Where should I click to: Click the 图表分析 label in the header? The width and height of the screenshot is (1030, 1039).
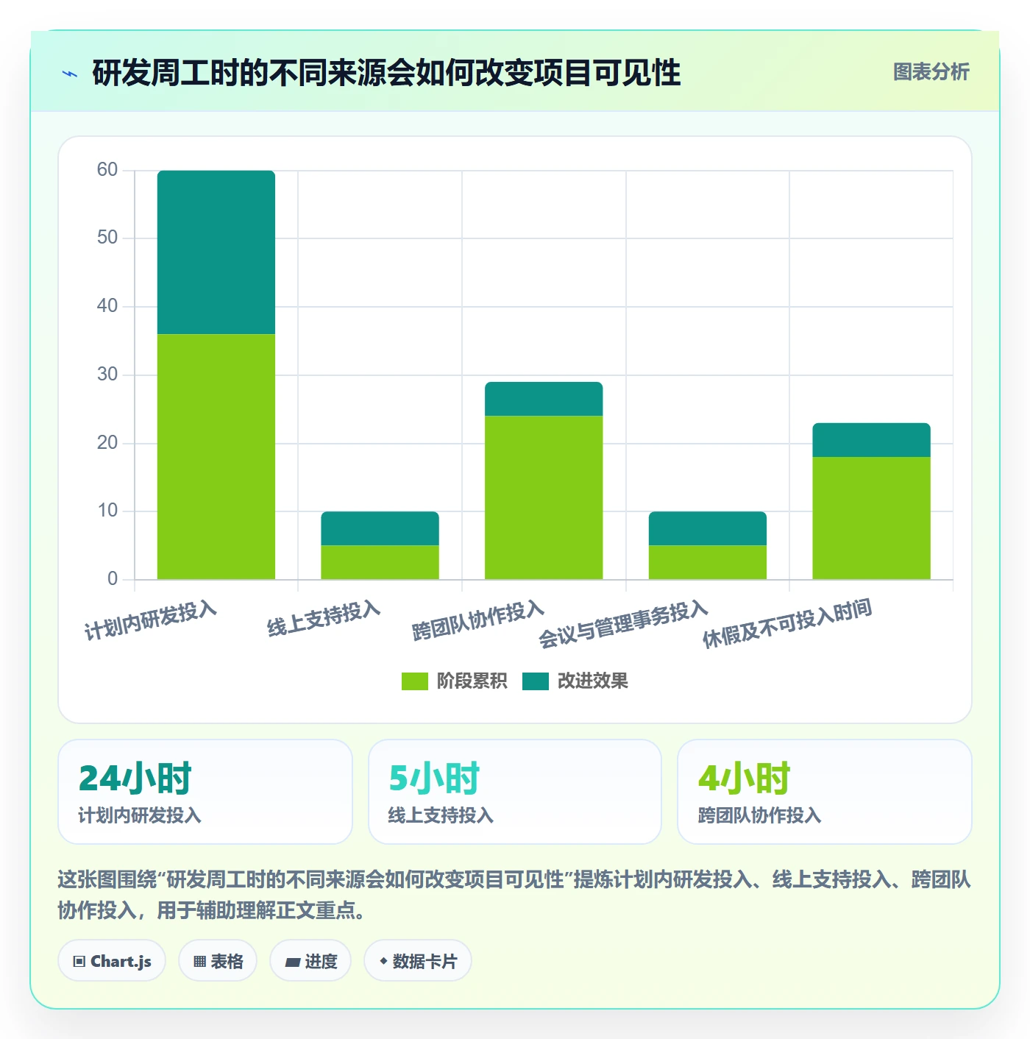coord(931,72)
